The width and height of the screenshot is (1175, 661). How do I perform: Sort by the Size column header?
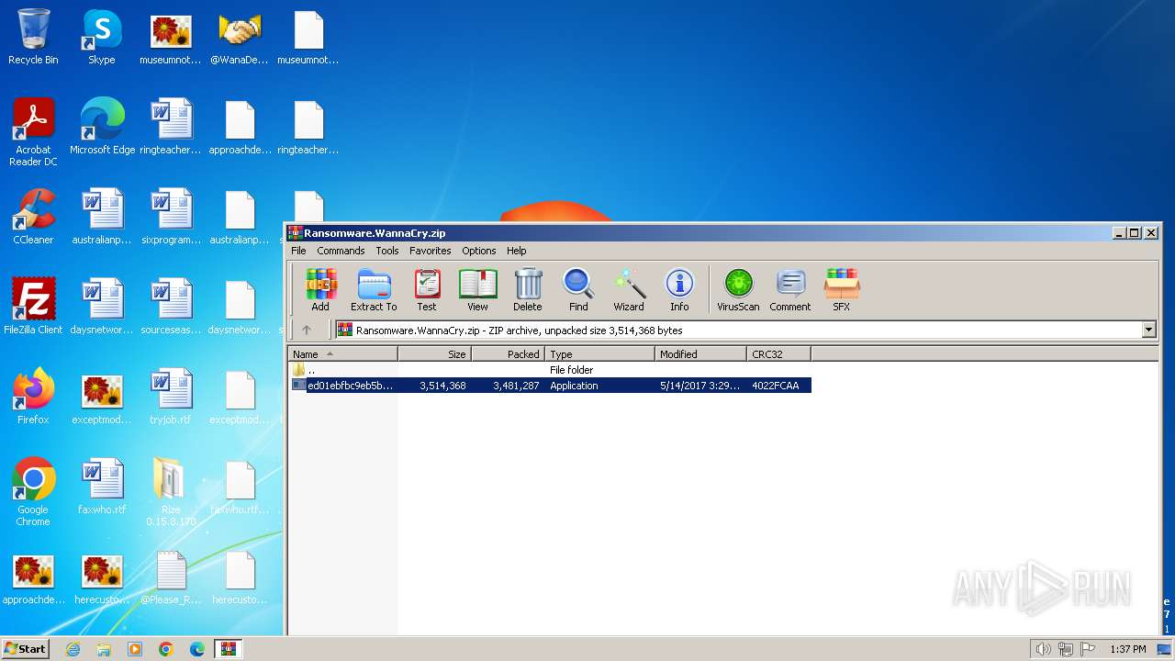(435, 353)
